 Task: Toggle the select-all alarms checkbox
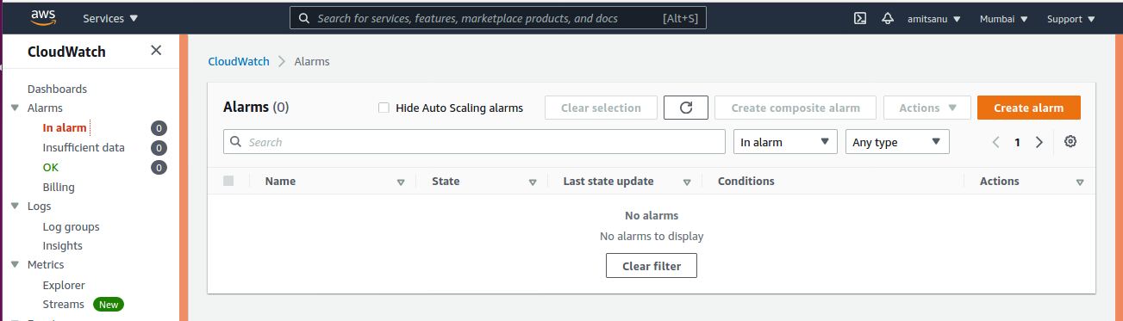228,181
